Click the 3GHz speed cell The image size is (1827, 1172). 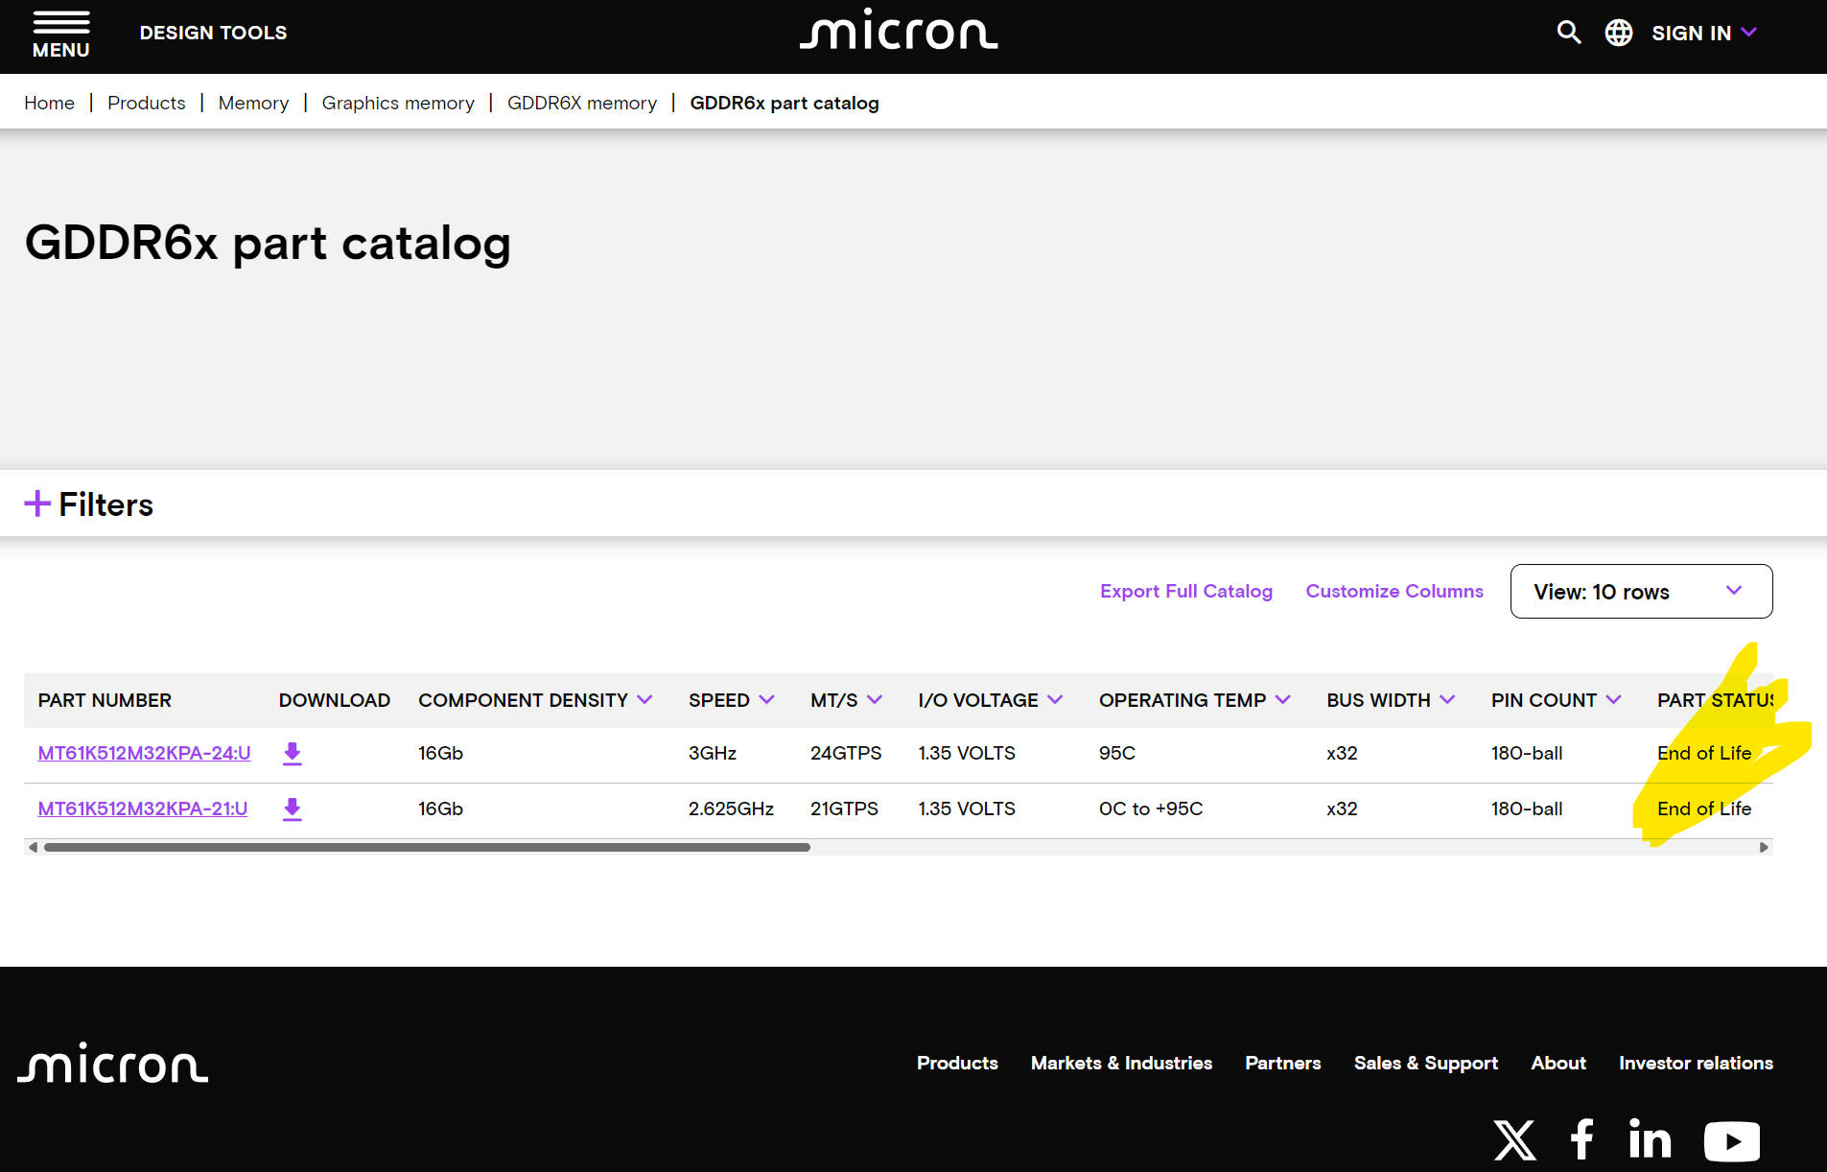[713, 754]
